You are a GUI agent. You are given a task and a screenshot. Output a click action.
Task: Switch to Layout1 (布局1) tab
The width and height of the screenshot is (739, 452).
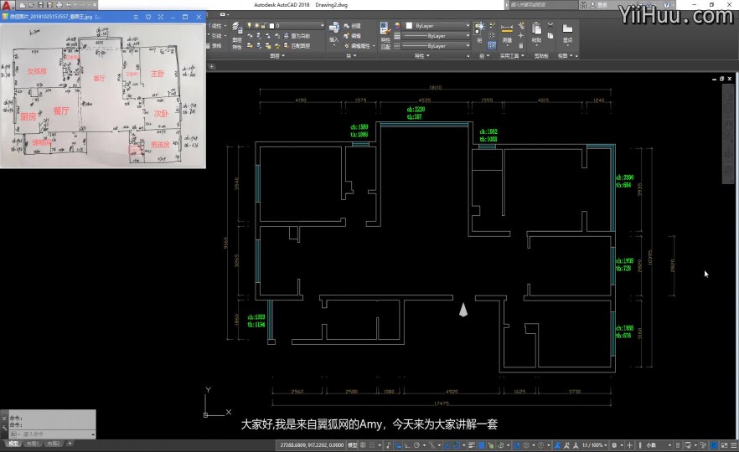tap(32, 444)
